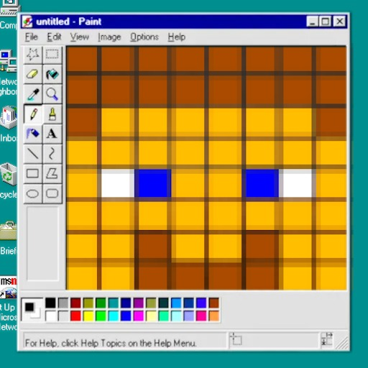
Task: Open the Options menu
Action: click(144, 37)
